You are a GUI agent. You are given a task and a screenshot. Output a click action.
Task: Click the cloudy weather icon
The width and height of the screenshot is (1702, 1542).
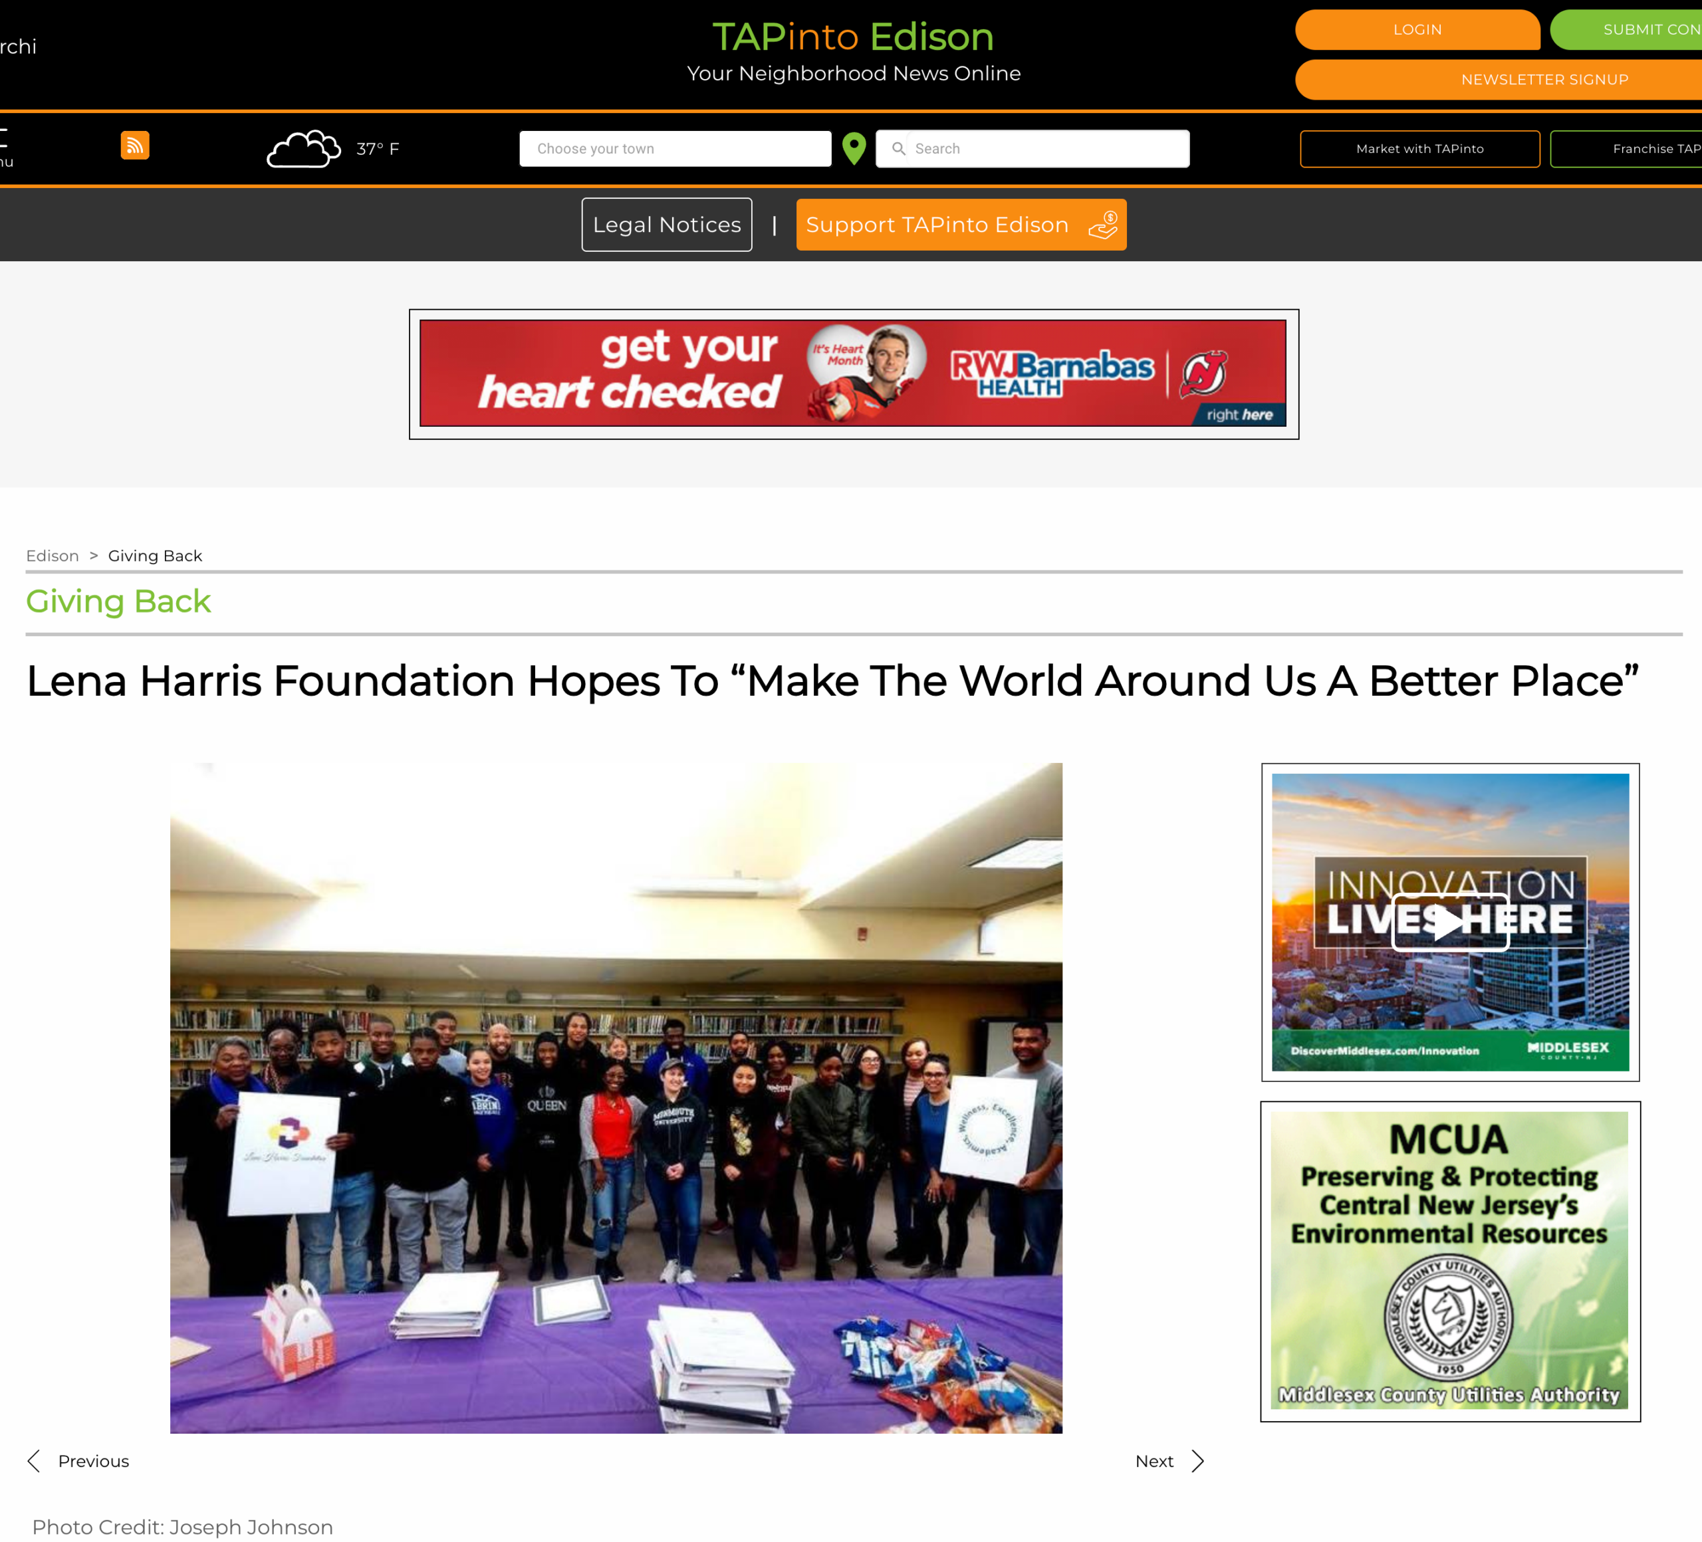coord(304,148)
